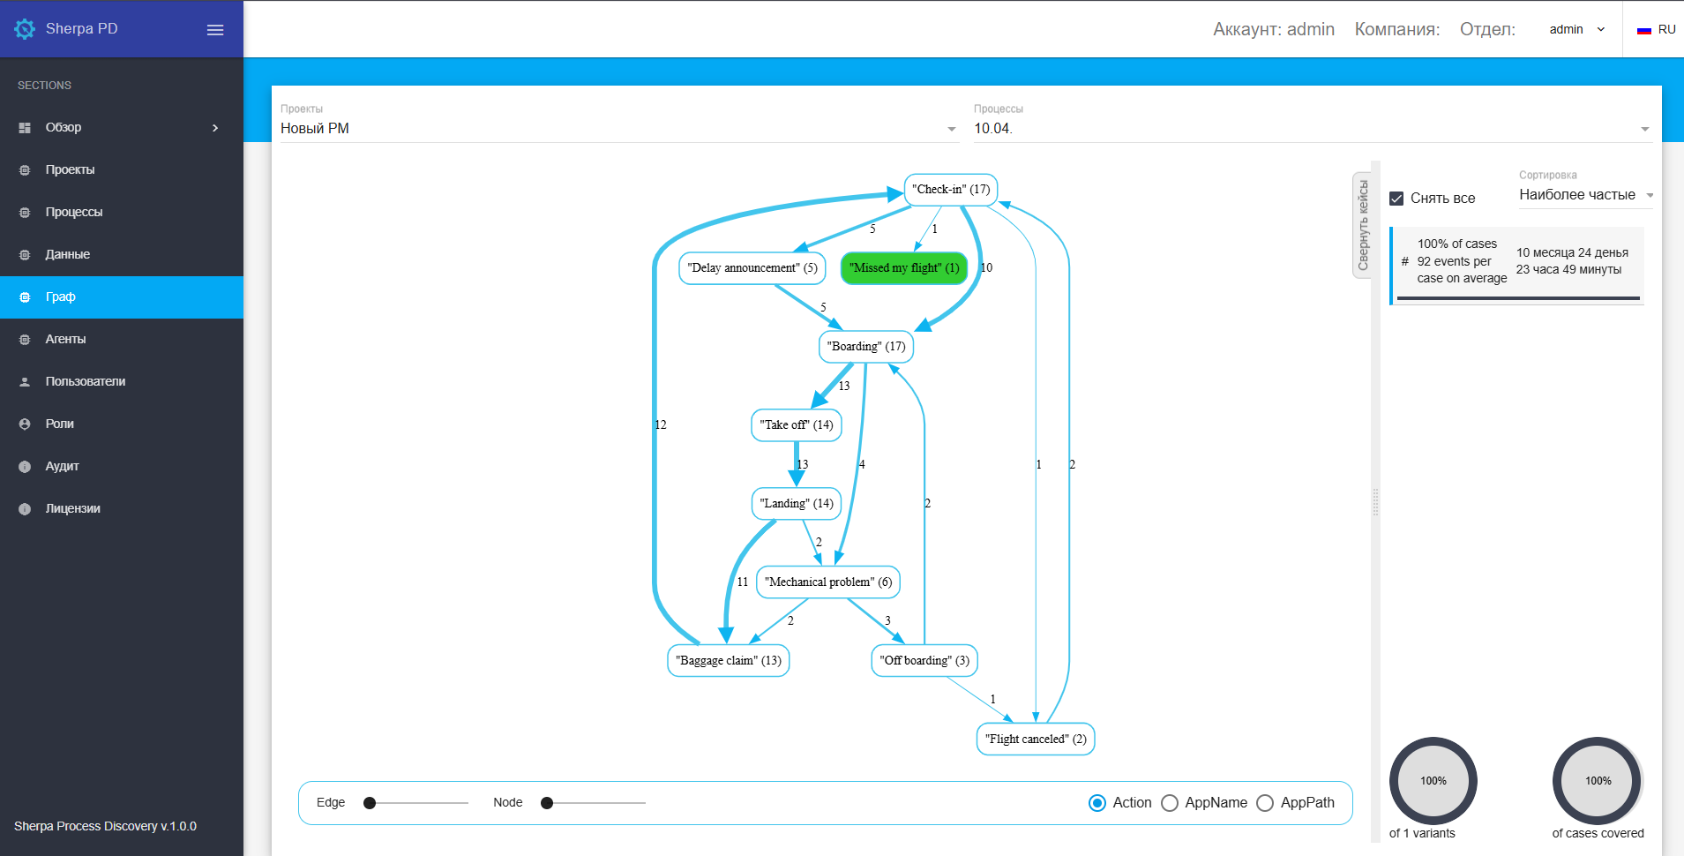Open the admin user account menu

pos(1576,30)
